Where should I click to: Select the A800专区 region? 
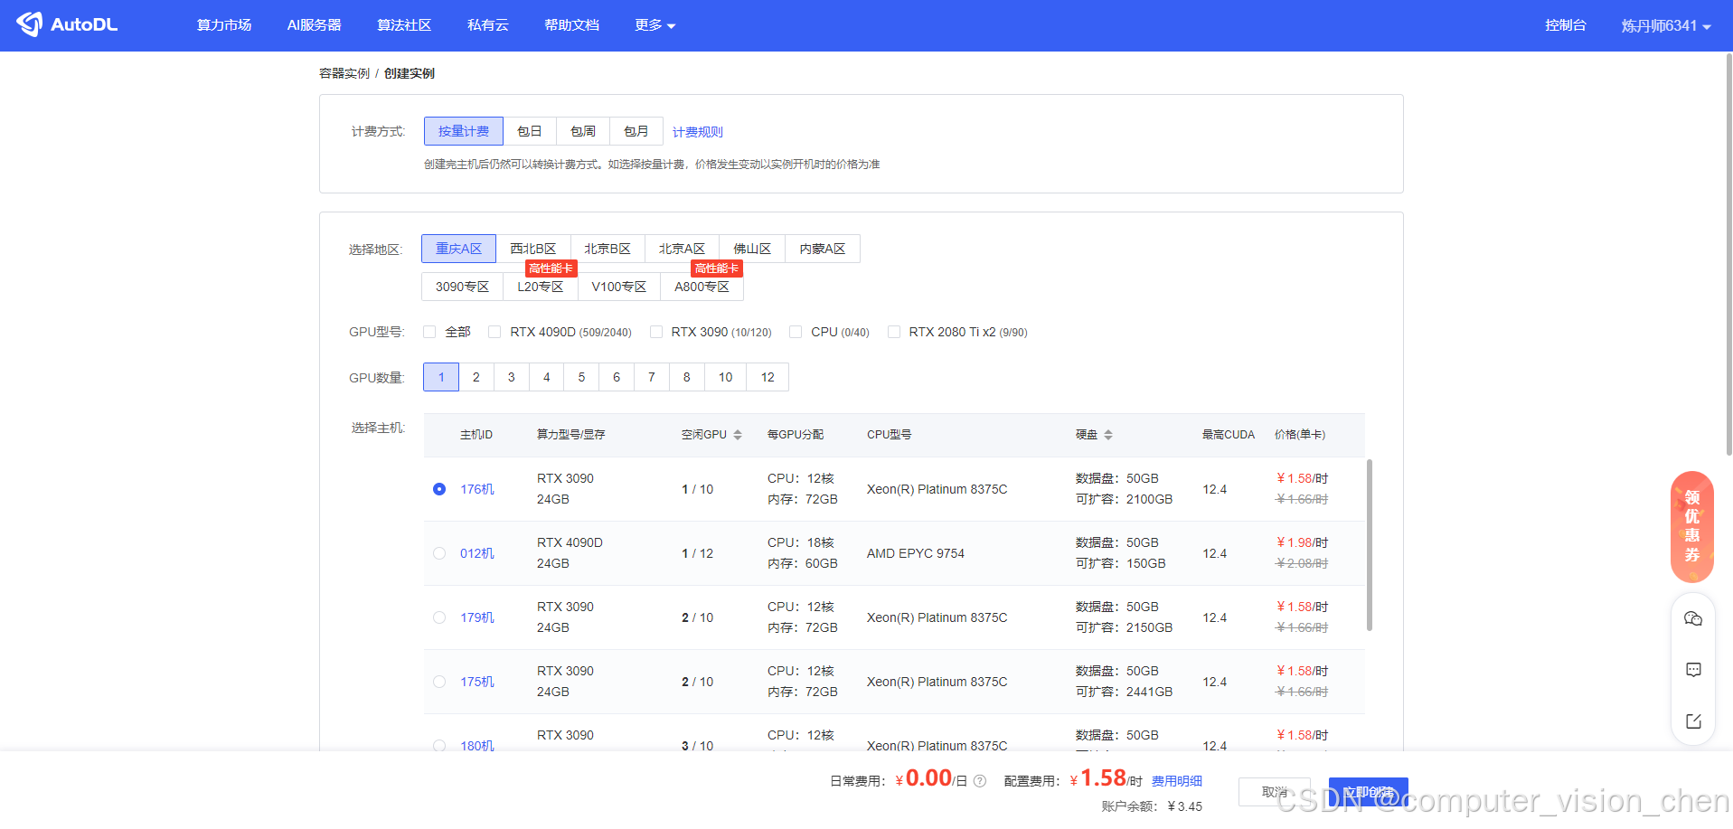point(702,287)
